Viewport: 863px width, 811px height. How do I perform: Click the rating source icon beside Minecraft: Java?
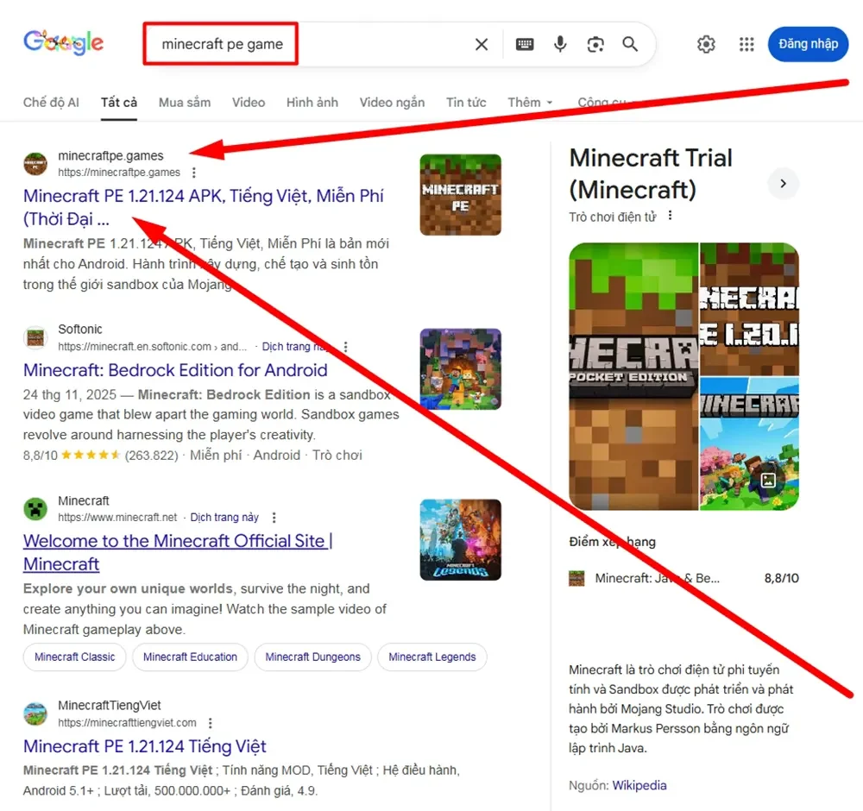coord(576,578)
